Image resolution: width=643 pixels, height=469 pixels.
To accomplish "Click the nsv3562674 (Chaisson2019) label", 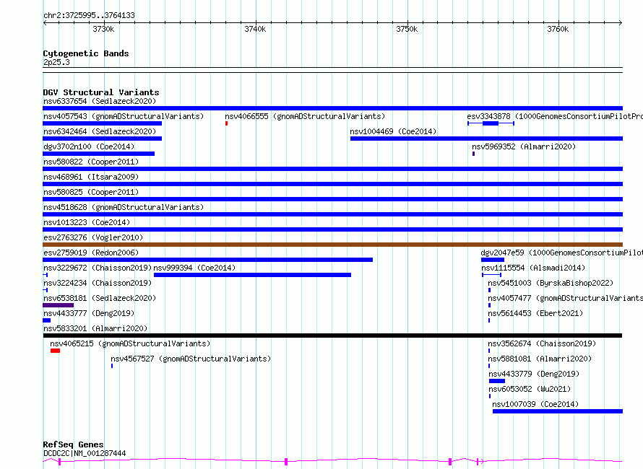I will (x=542, y=343).
